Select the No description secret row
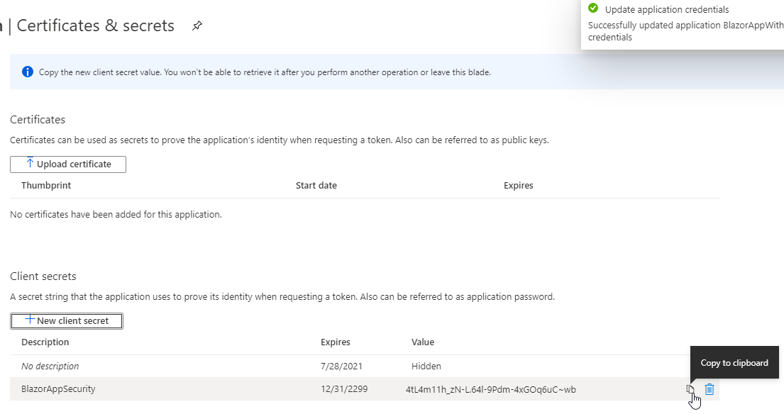Screen dimensions: 784x414 (x=365, y=366)
